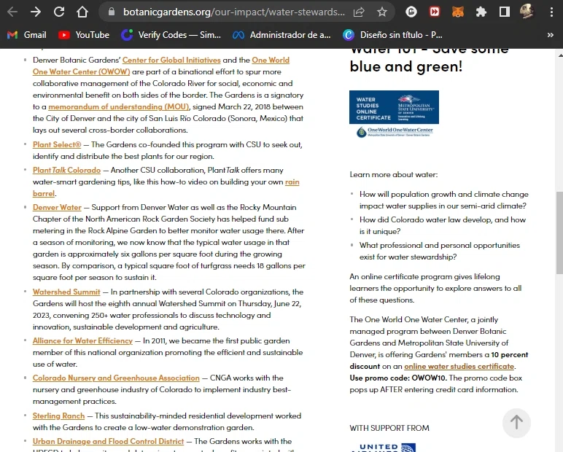The image size is (563, 452).
Task: Open the MetaMask fox extension
Action: [458, 12]
